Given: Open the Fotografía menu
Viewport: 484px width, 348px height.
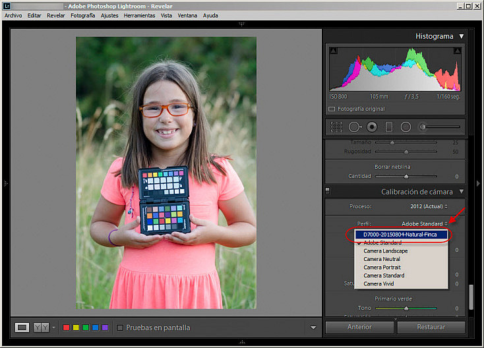Looking at the screenshot, I should click(x=82, y=15).
